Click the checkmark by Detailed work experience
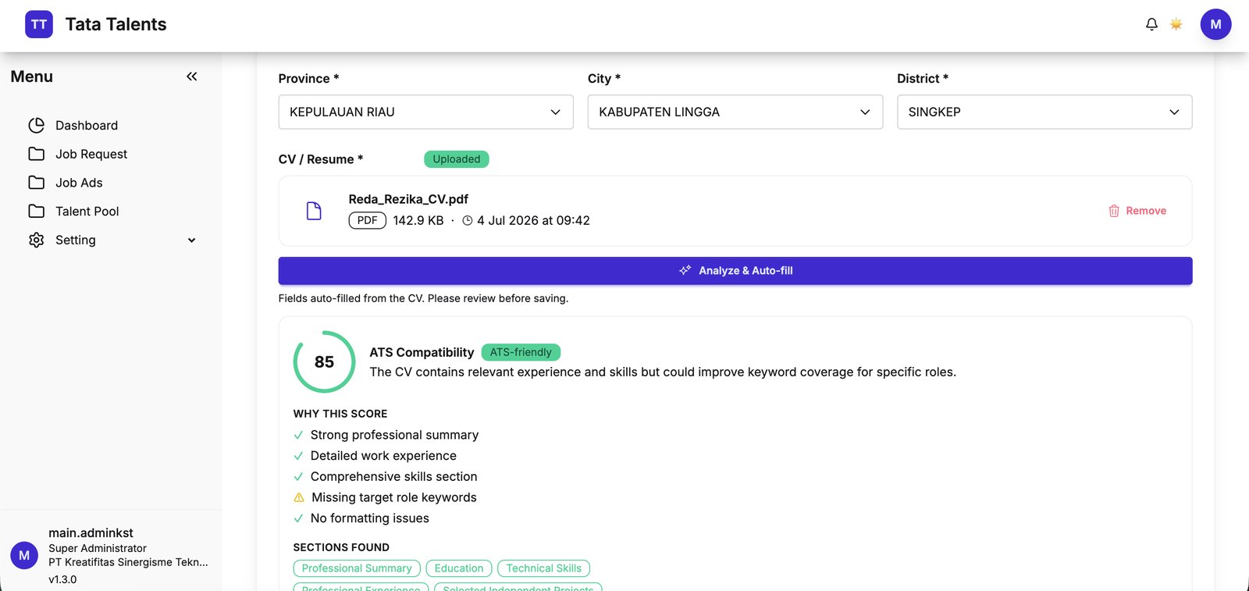Image resolution: width=1249 pixels, height=591 pixels. tap(298, 456)
